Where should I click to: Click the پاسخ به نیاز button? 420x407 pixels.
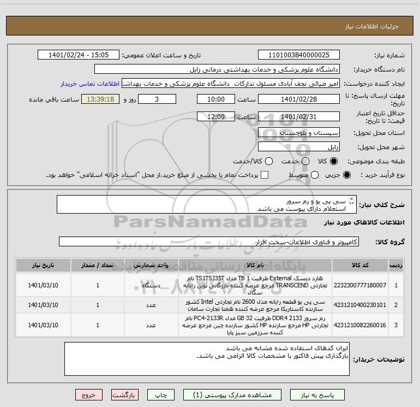[317, 395]
